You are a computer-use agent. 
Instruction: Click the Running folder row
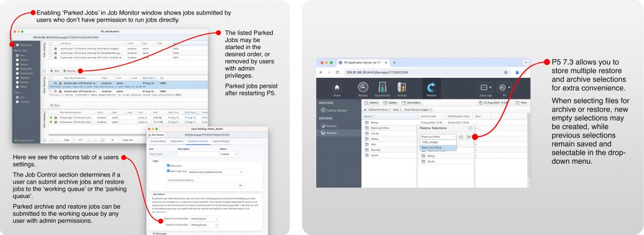point(389,150)
